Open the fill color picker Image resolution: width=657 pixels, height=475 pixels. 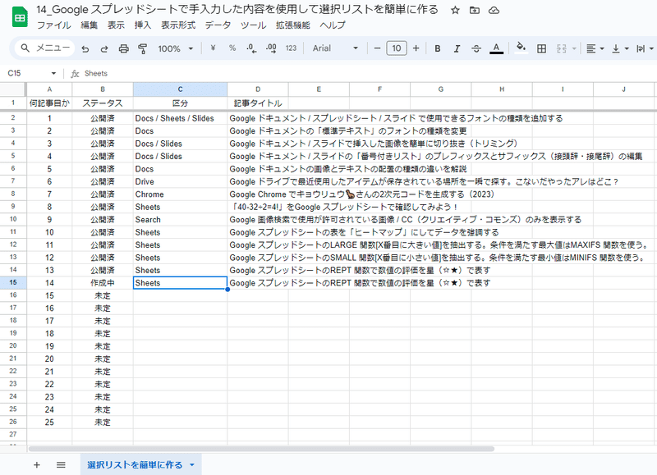(x=521, y=48)
